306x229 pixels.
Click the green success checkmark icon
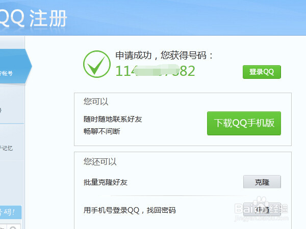click(96, 64)
